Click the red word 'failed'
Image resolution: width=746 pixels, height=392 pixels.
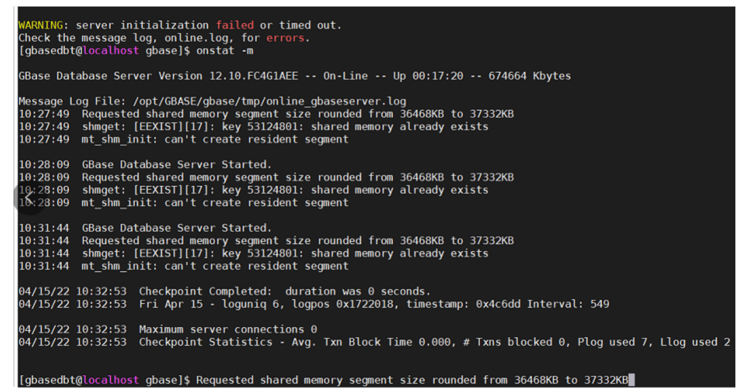point(235,25)
